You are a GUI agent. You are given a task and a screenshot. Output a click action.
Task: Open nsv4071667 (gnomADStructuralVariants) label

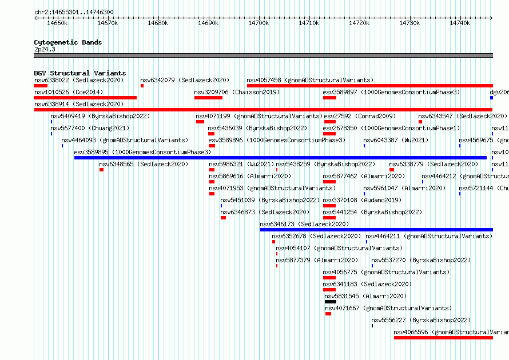(x=388, y=308)
